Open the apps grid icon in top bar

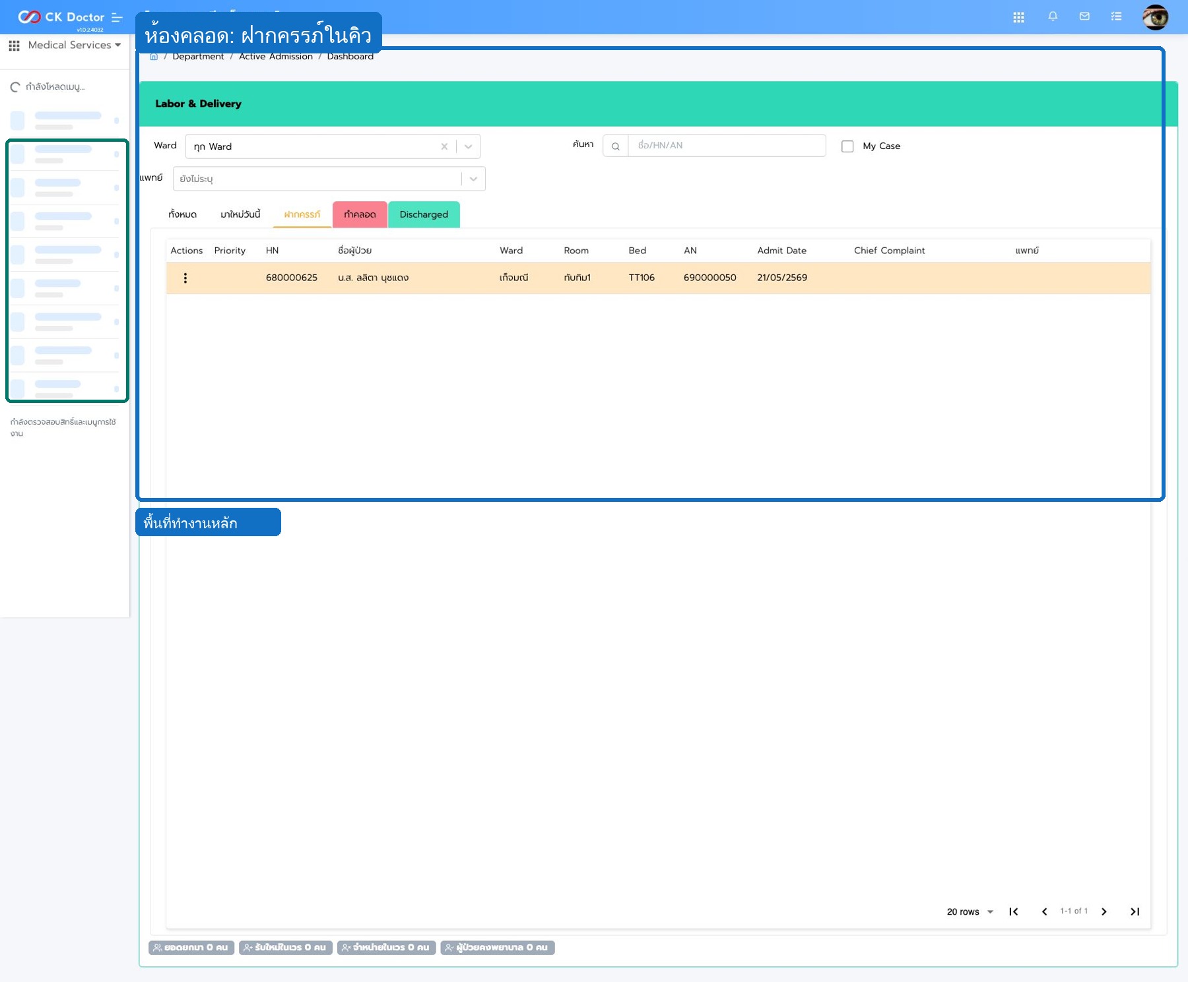[x=1018, y=17]
